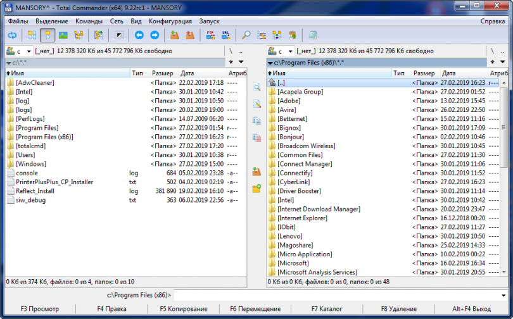Toggle the directory tree view icon
513x319 pixels.
pyautogui.click(x=79, y=35)
